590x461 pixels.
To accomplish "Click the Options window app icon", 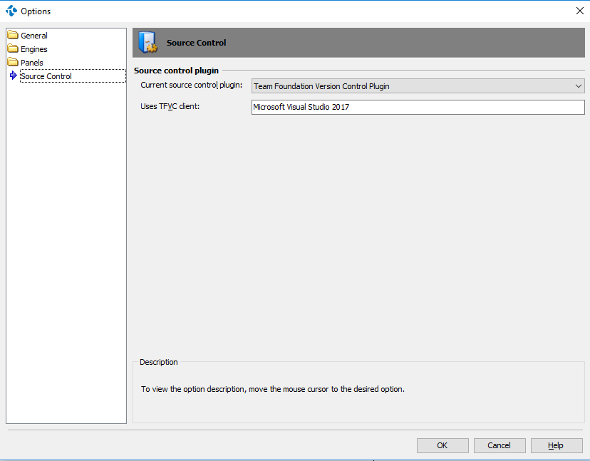I will [11, 11].
